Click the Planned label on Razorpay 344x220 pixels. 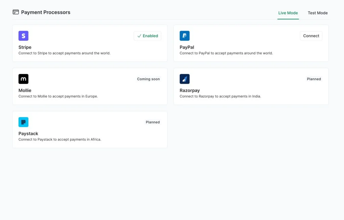[x=314, y=79]
